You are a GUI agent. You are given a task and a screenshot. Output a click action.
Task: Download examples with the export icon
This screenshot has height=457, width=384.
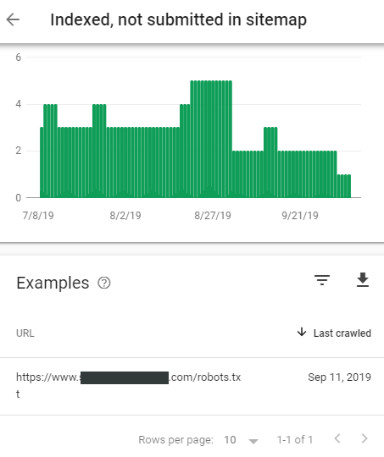pyautogui.click(x=363, y=280)
